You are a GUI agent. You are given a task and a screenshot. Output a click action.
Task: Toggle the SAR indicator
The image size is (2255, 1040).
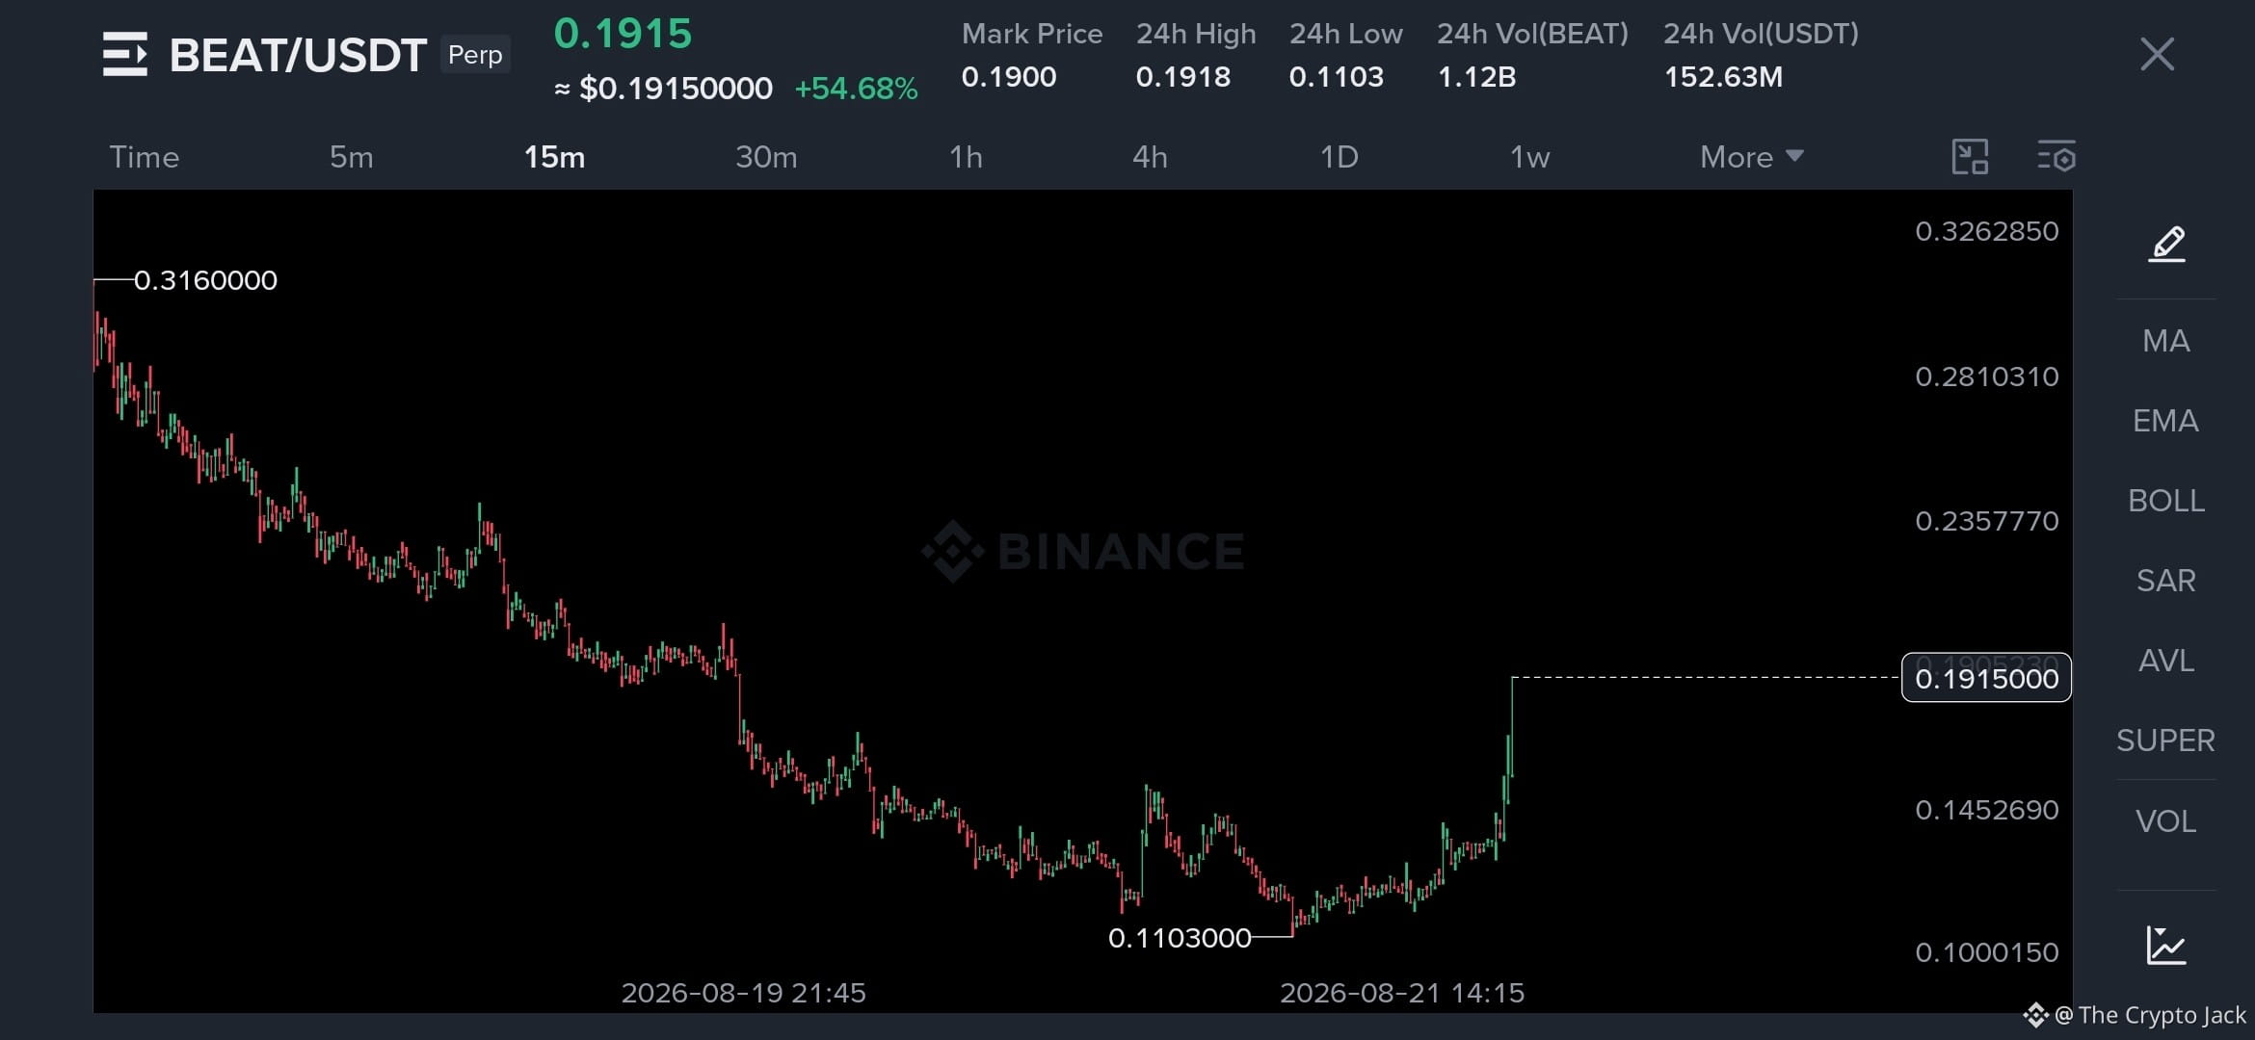point(2166,581)
